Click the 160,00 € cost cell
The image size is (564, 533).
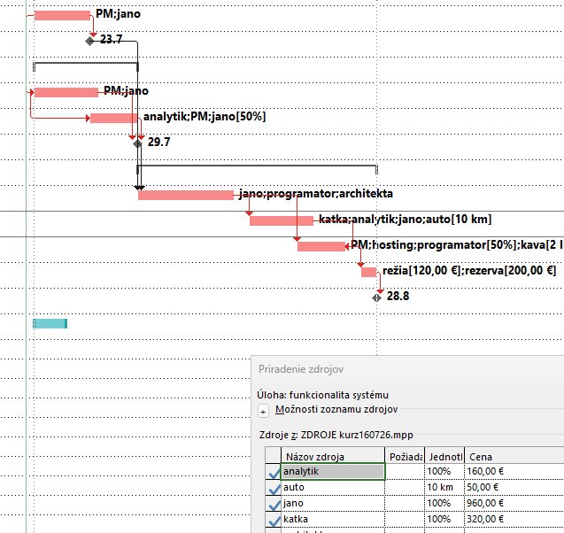(x=514, y=472)
